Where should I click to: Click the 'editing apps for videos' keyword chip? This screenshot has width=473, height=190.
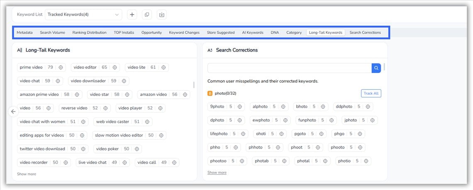click(x=52, y=135)
